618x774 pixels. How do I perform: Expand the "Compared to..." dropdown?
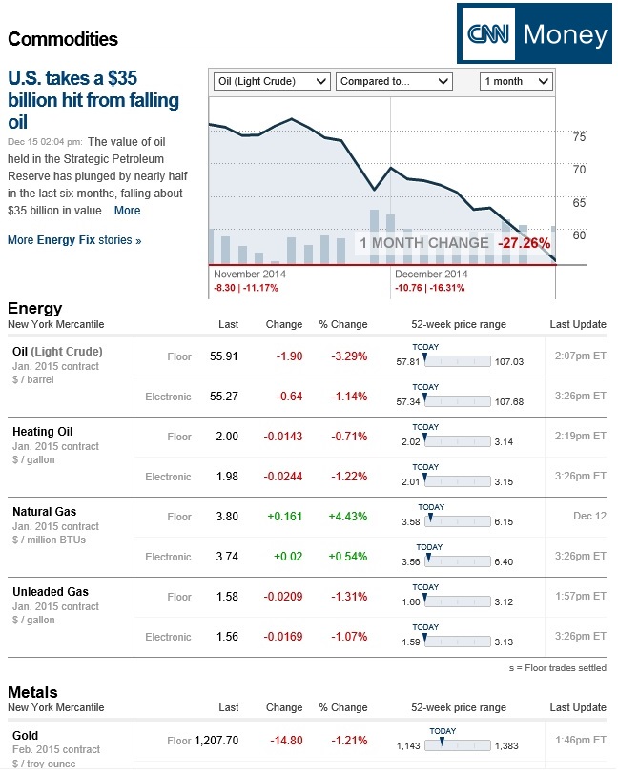tap(393, 81)
